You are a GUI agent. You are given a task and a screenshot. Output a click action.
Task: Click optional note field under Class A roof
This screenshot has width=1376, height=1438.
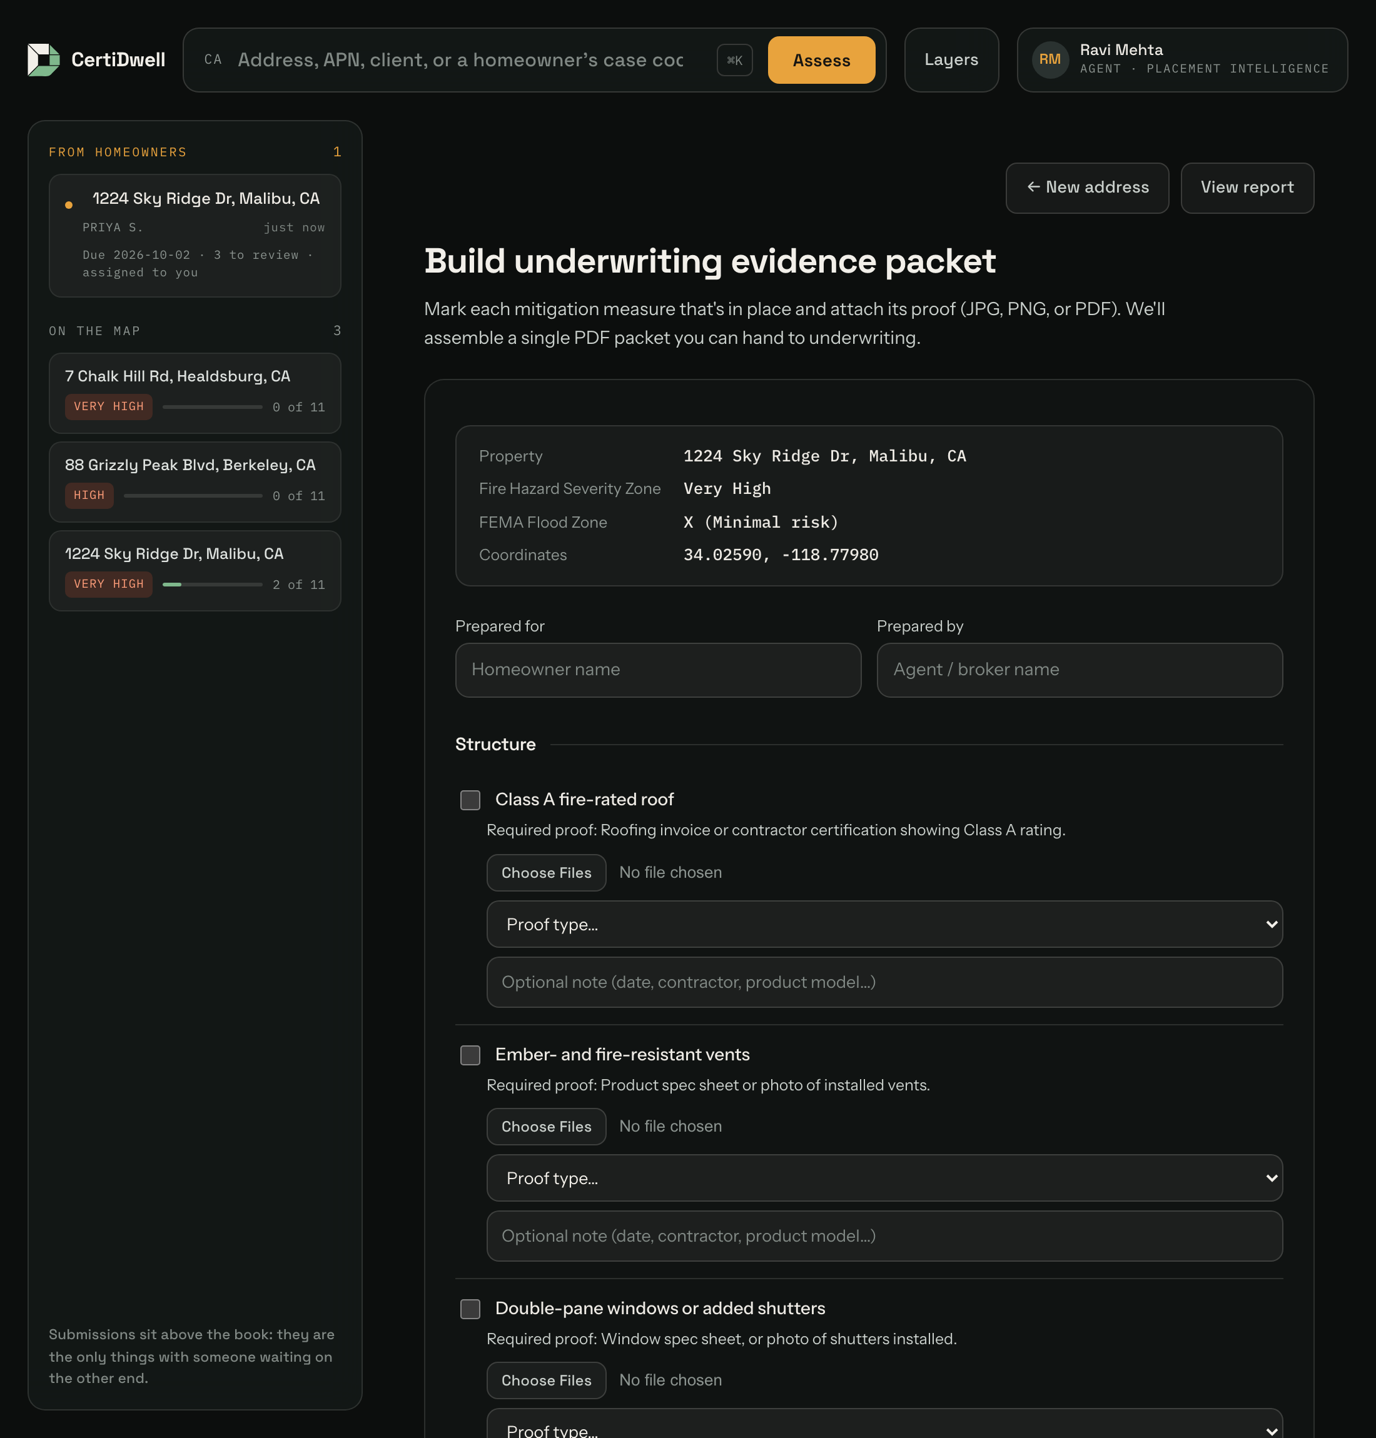(884, 982)
